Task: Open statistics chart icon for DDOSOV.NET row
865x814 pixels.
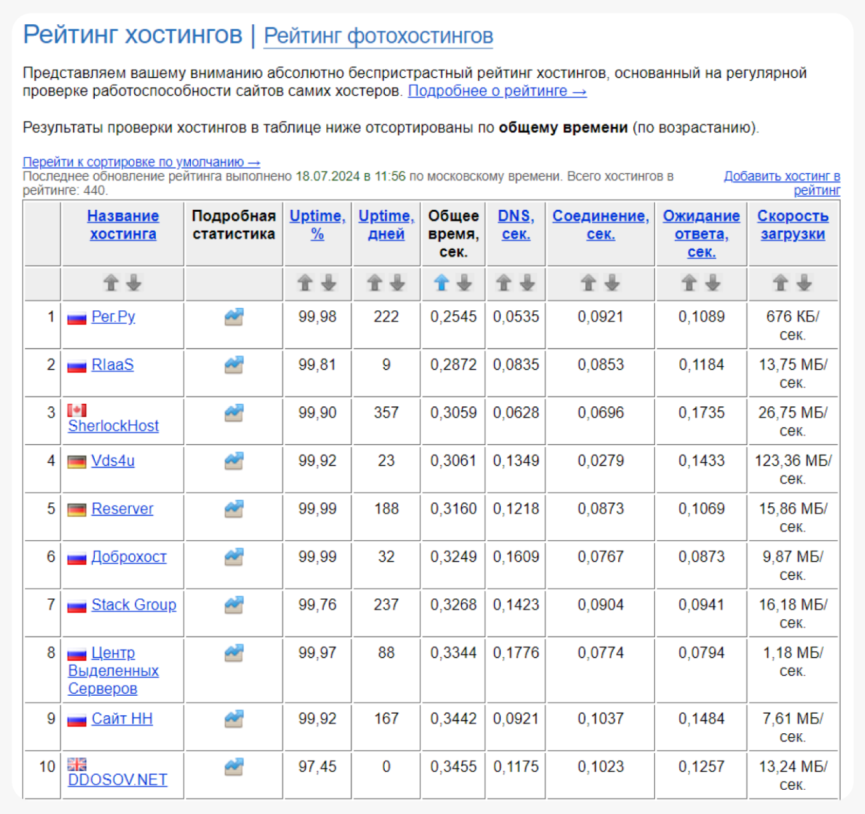Action: pos(234,767)
